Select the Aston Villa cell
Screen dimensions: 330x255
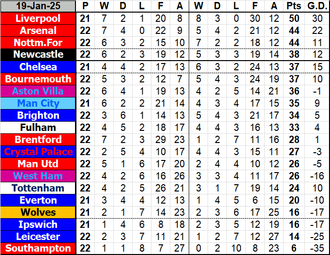[x=38, y=91]
